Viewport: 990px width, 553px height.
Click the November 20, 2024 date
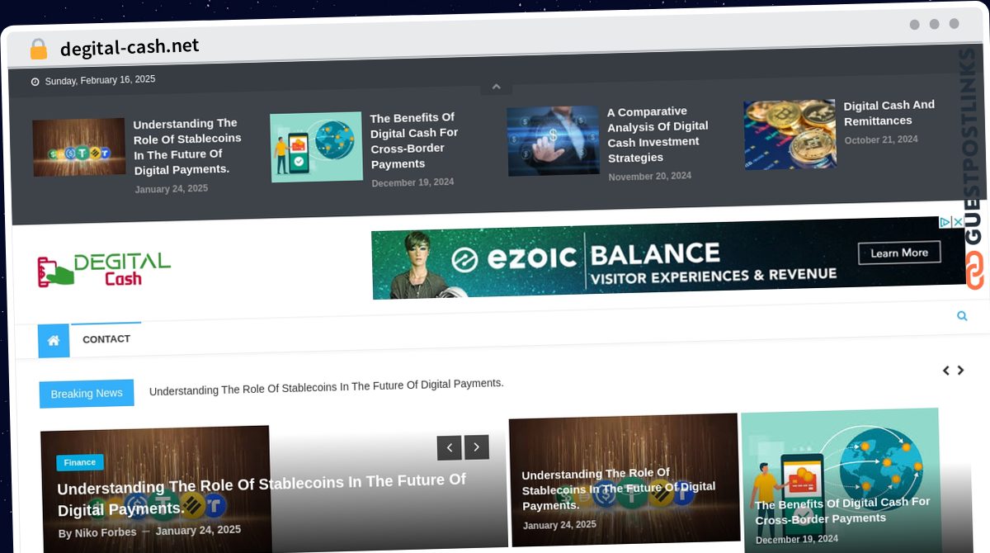coord(650,177)
